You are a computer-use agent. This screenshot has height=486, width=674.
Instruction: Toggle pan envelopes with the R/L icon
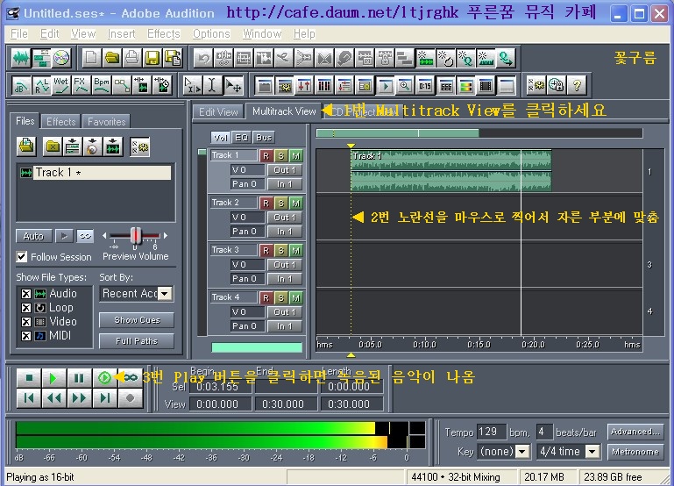42,85
